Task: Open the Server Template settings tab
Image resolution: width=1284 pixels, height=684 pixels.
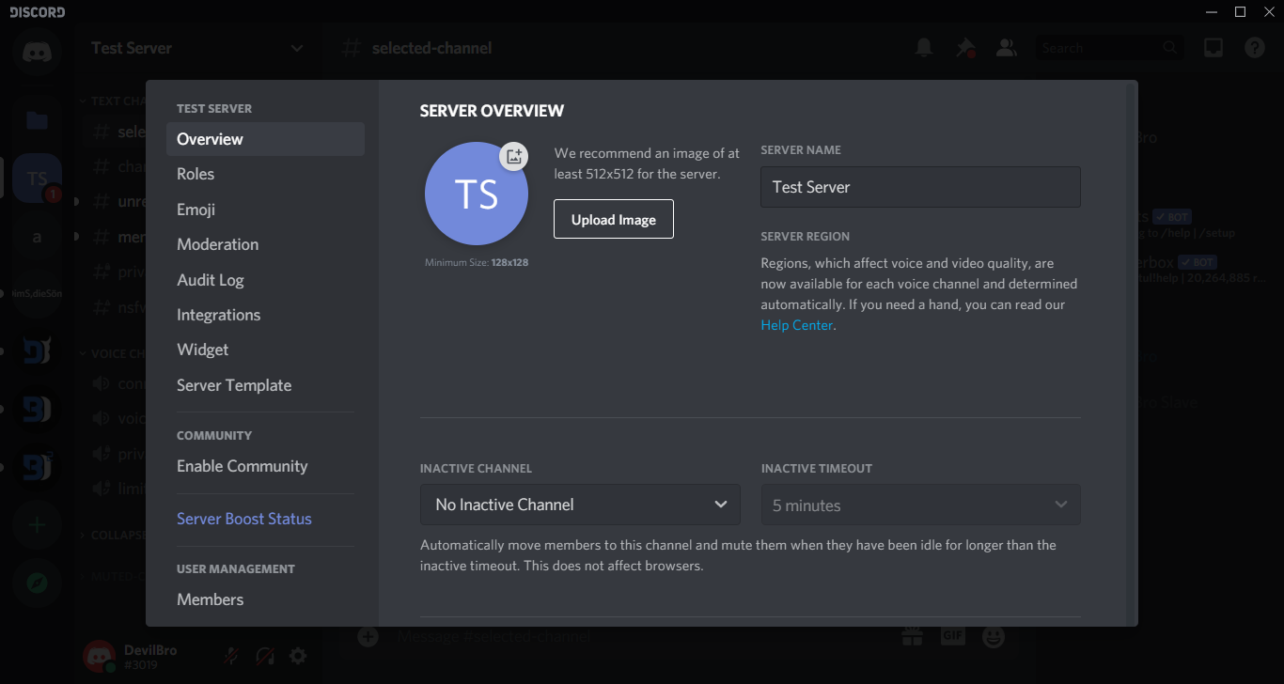Action: 266,385
